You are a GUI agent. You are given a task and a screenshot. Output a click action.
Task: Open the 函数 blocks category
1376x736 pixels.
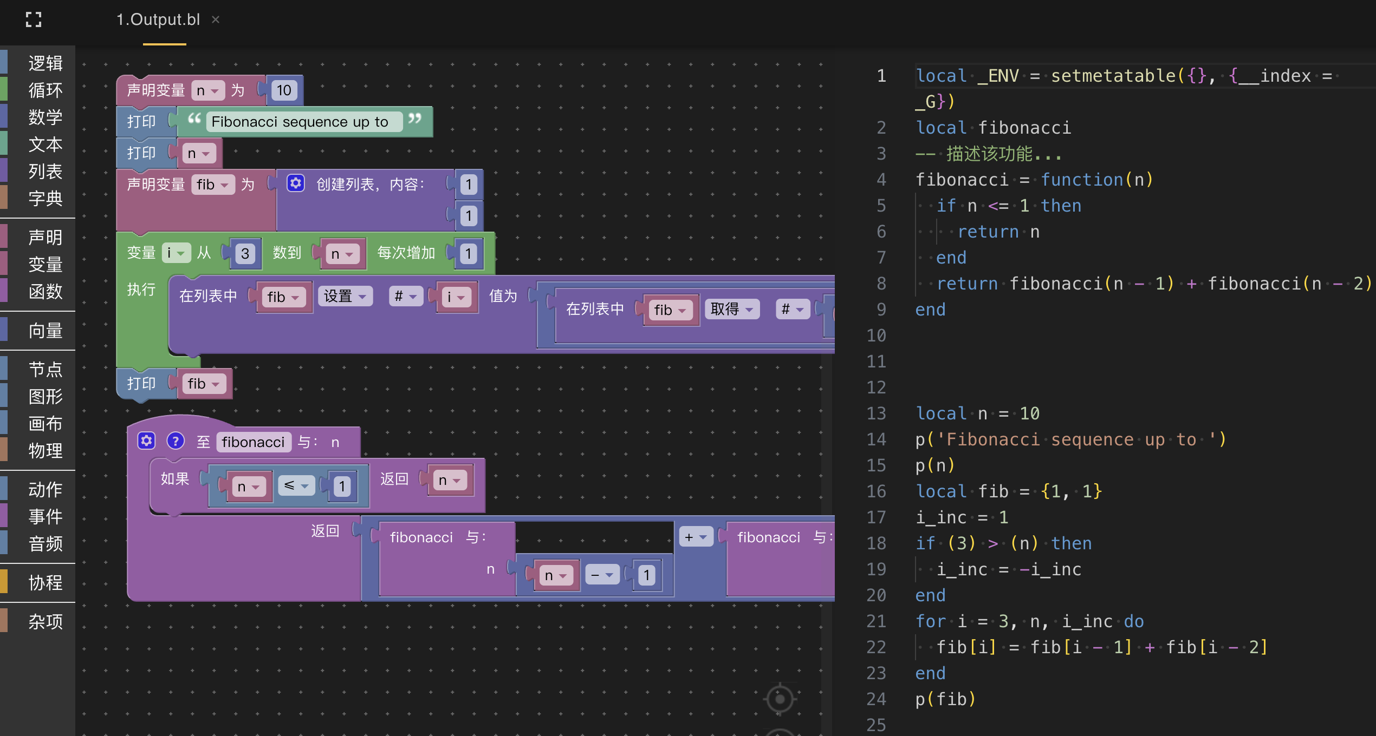(x=45, y=292)
